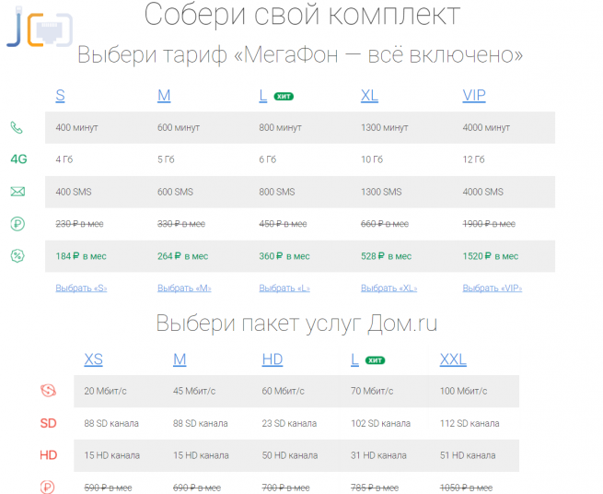603x494 pixels.
Task: Click the green ruble price icon
Action: click(x=17, y=224)
